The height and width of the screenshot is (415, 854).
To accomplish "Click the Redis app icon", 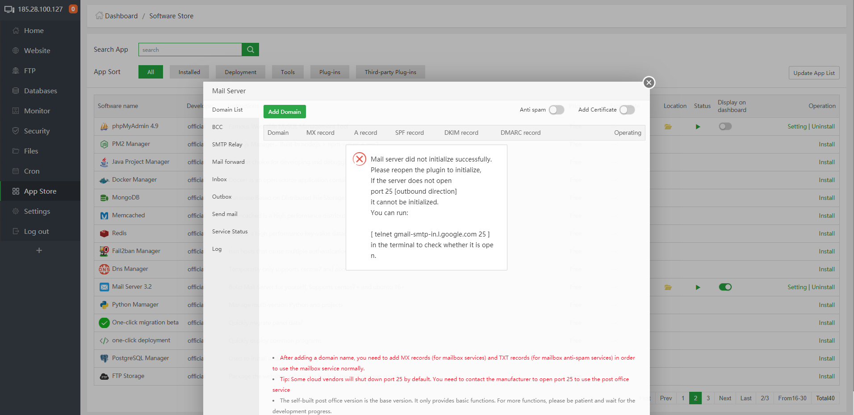I will coord(104,233).
